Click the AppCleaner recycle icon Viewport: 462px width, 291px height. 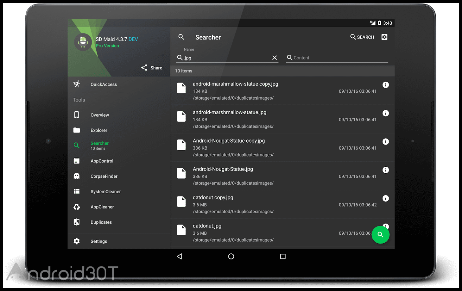[x=77, y=207]
